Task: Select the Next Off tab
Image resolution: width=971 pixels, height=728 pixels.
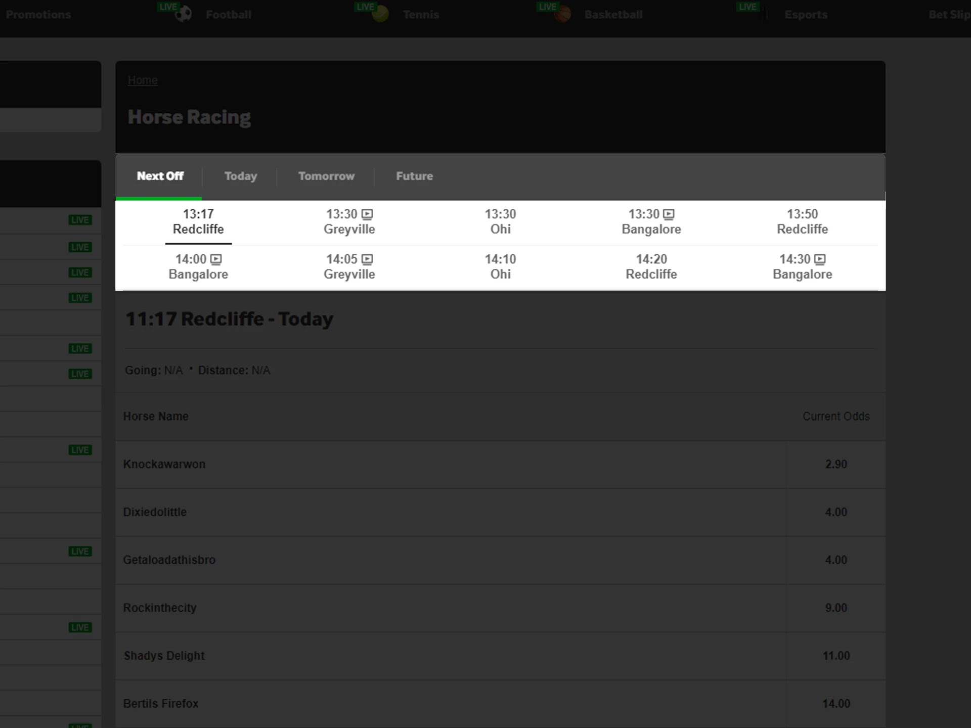Action: click(161, 176)
